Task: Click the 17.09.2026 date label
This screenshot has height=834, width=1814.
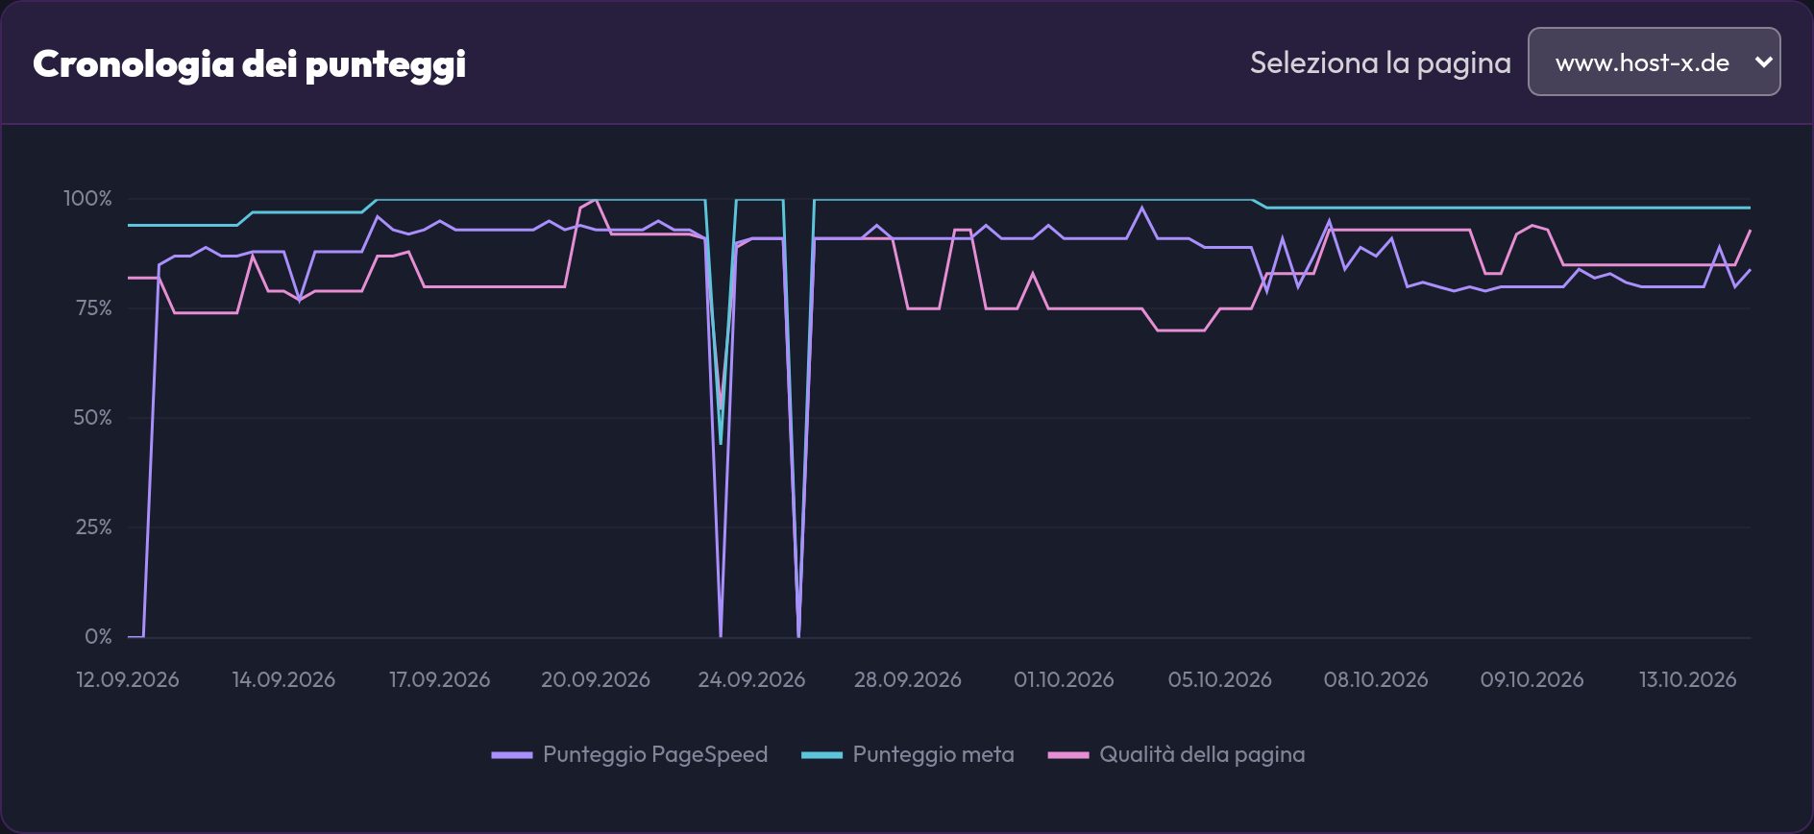Action: click(x=439, y=679)
